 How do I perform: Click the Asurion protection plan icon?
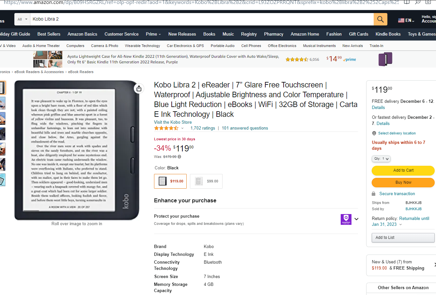[x=346, y=219]
